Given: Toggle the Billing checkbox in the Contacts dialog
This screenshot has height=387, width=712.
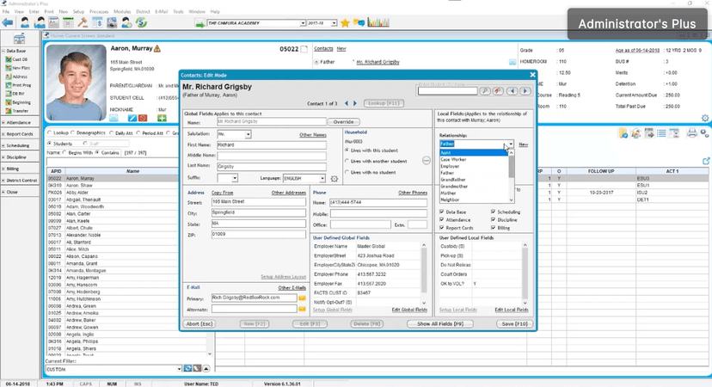Looking at the screenshot, I should click(493, 228).
